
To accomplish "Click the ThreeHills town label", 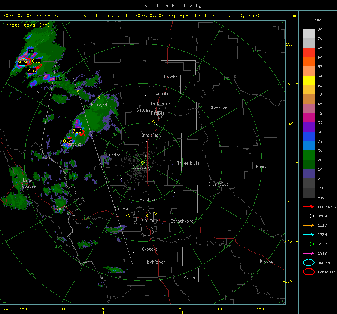I will tap(188, 163).
